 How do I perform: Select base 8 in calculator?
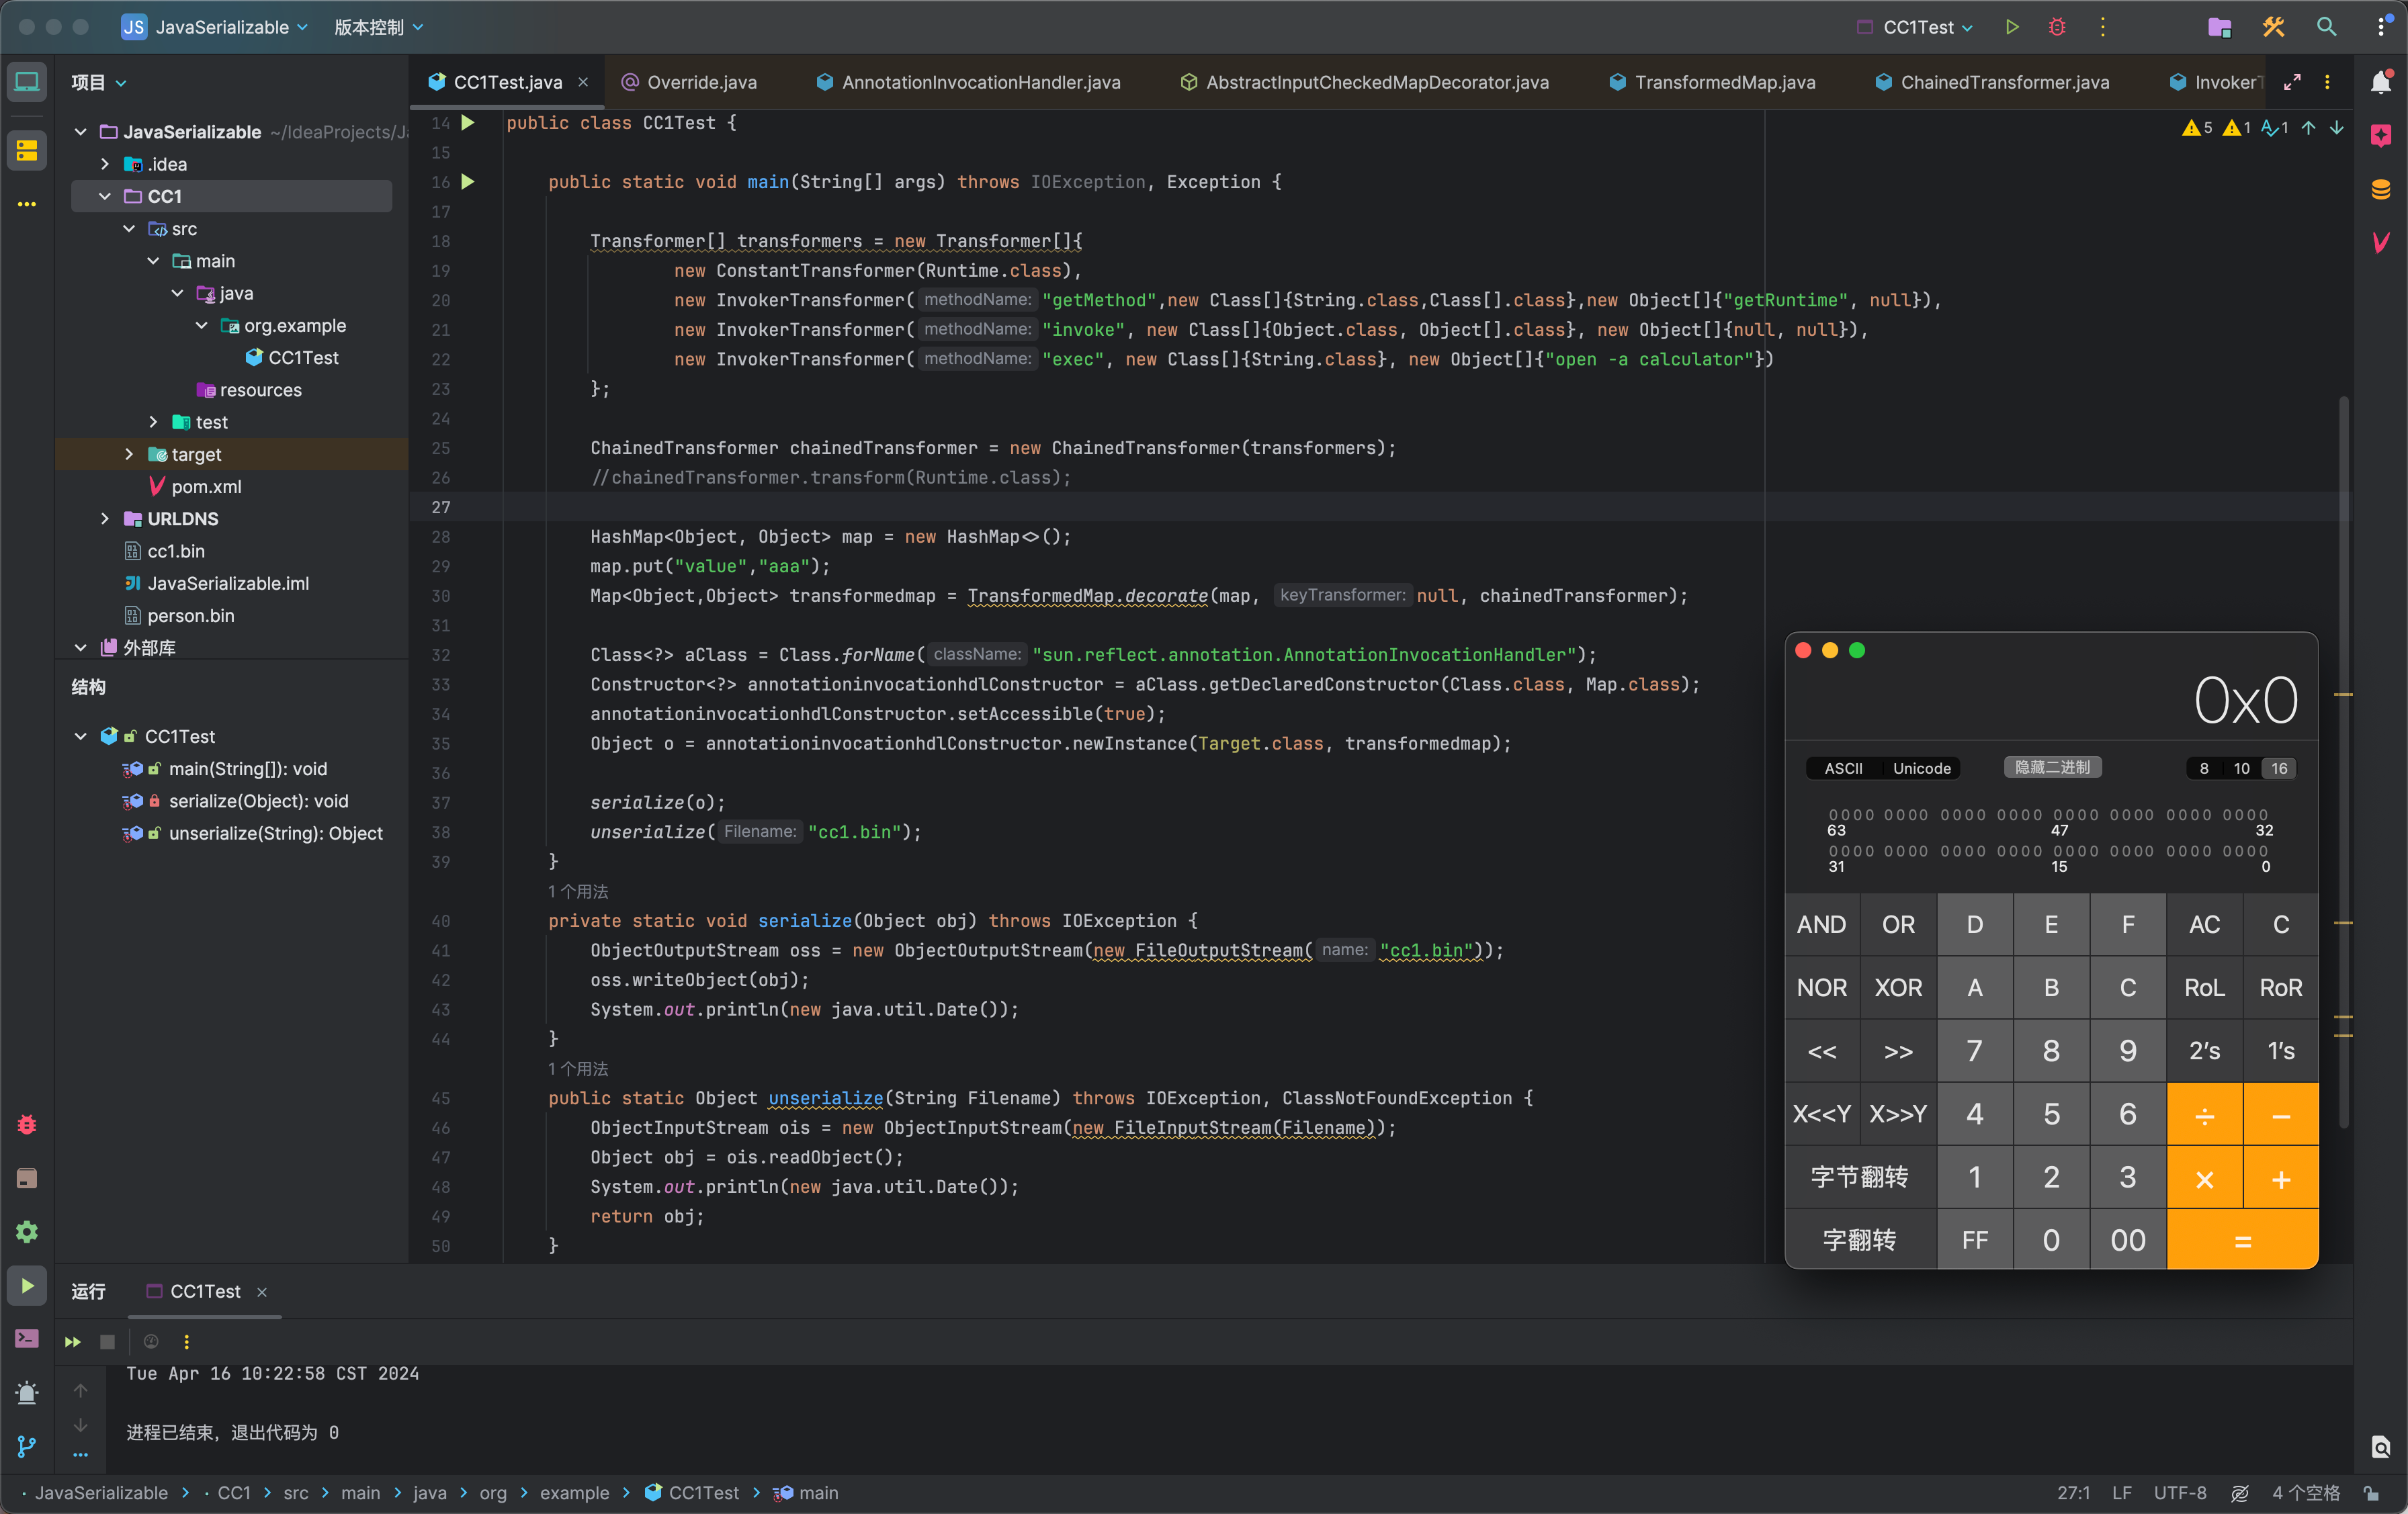2204,768
